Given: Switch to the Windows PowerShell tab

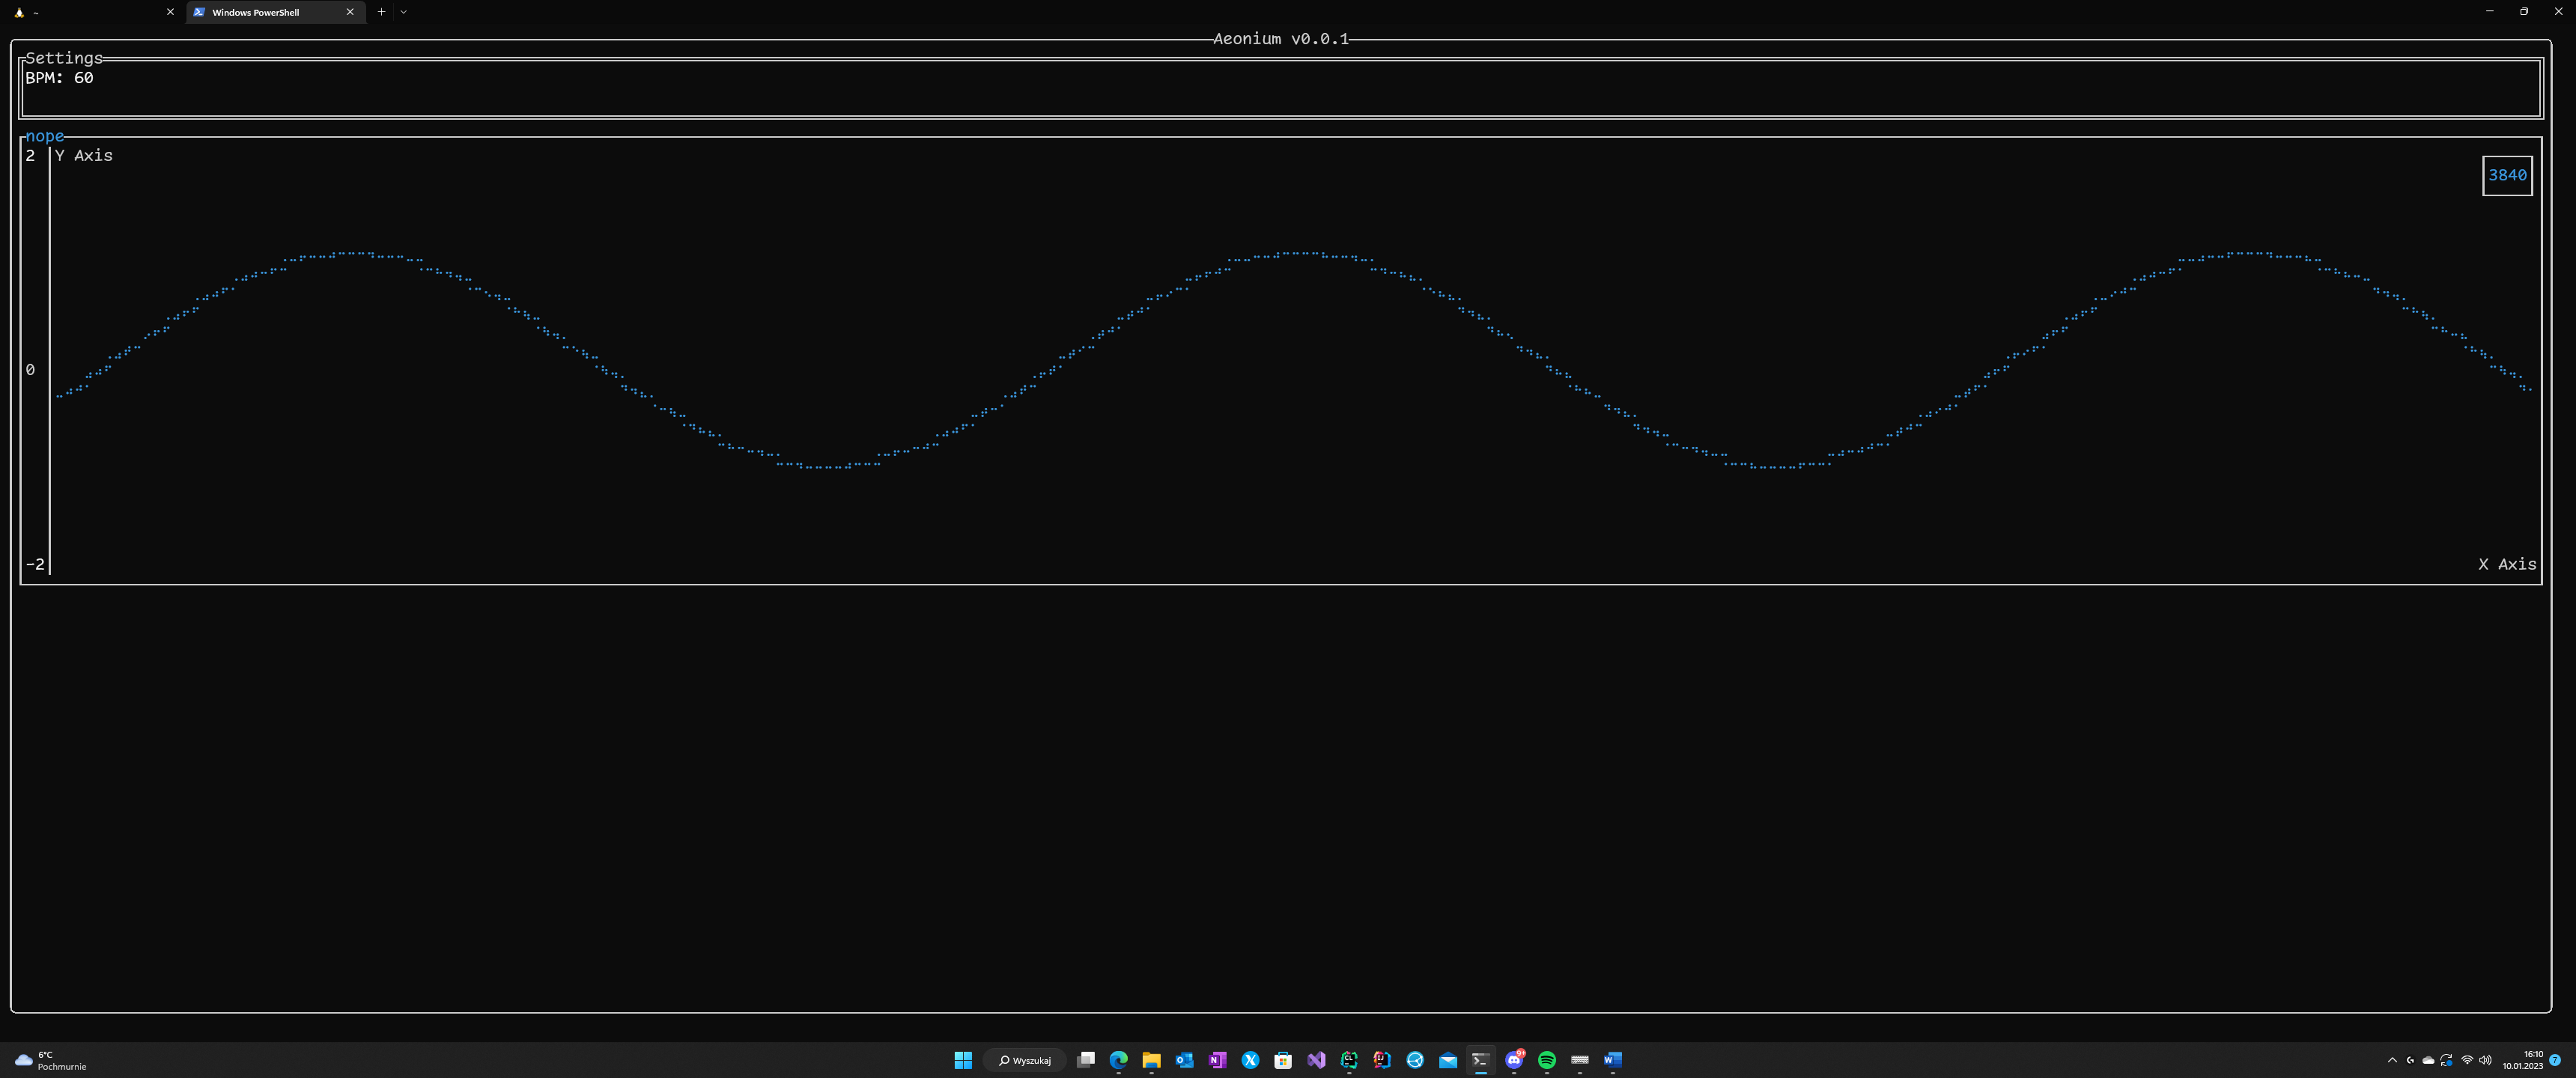Looking at the screenshot, I should [x=256, y=12].
